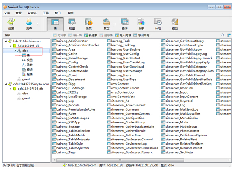Open dropdown arrow beside User icon

click(37, 24)
